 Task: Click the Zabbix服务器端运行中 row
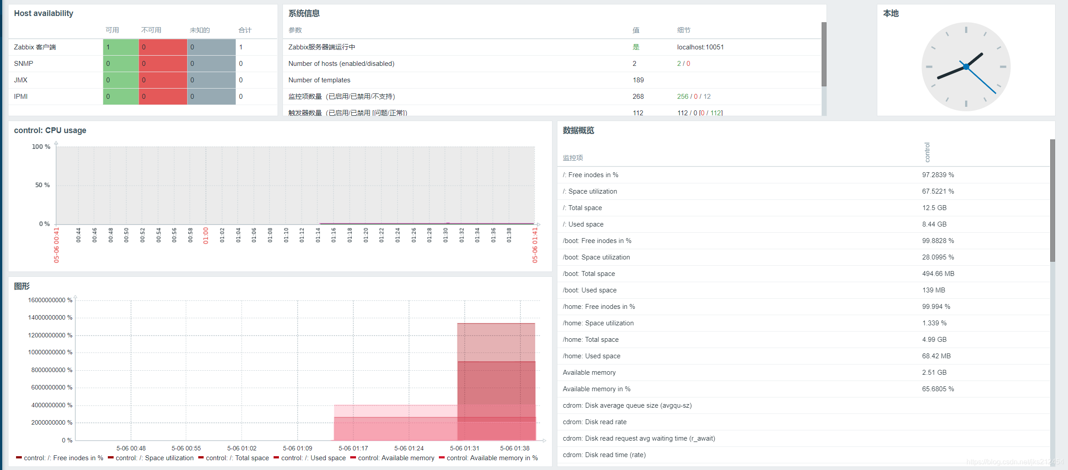tap(552, 47)
